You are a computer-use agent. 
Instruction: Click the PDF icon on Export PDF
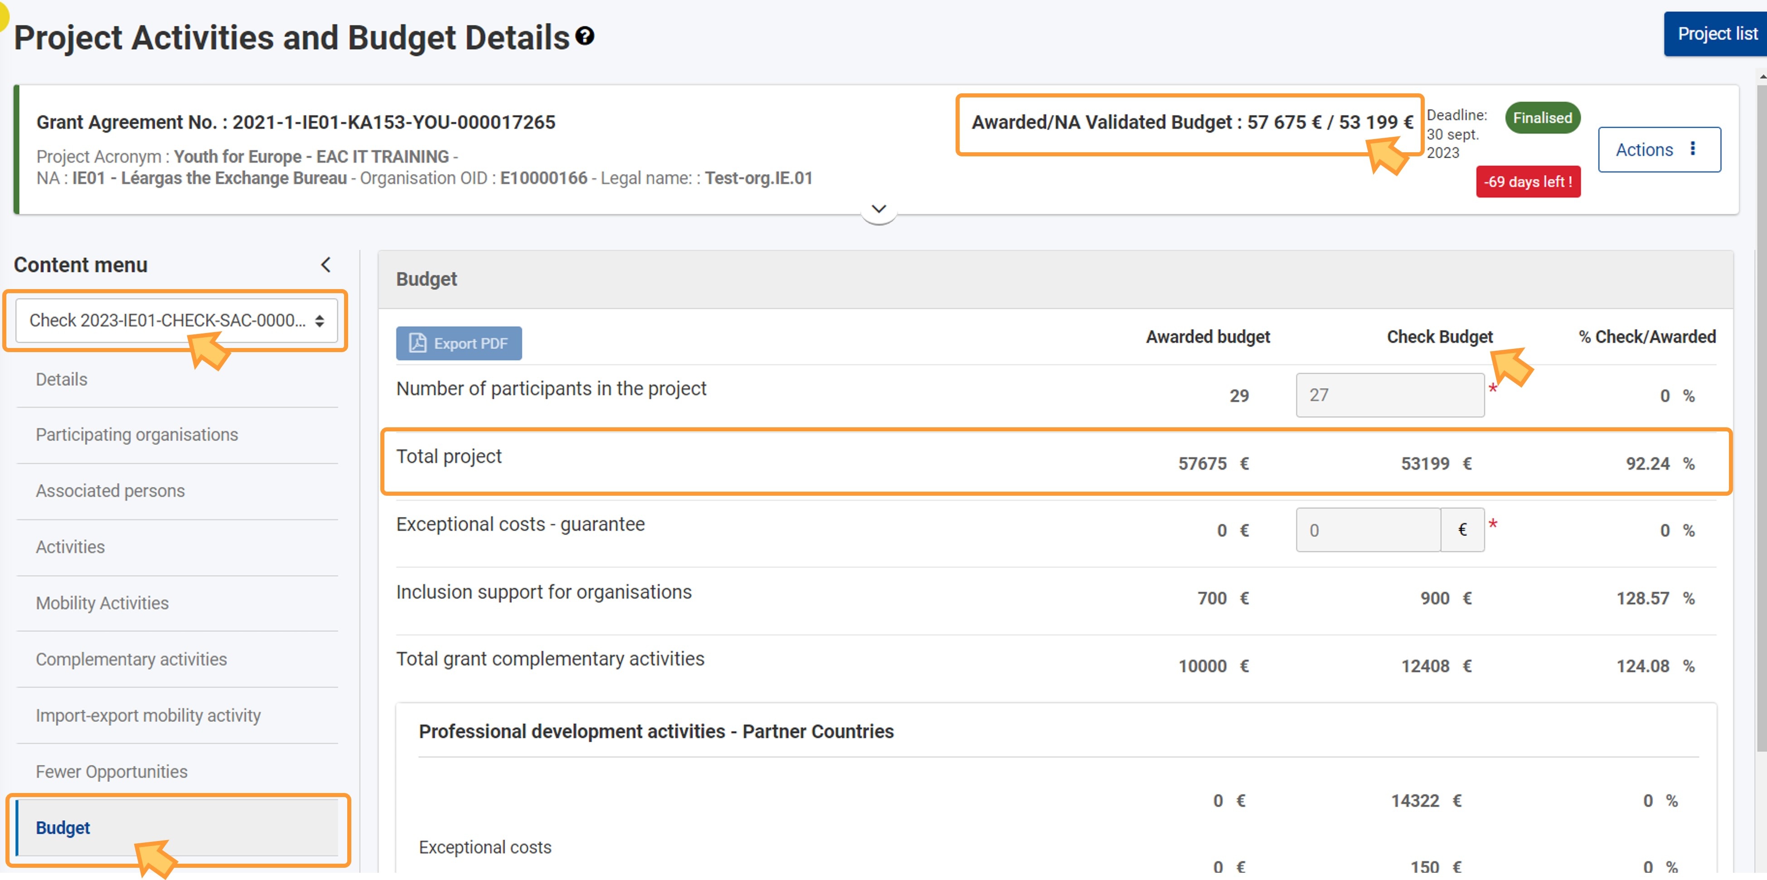(x=417, y=343)
